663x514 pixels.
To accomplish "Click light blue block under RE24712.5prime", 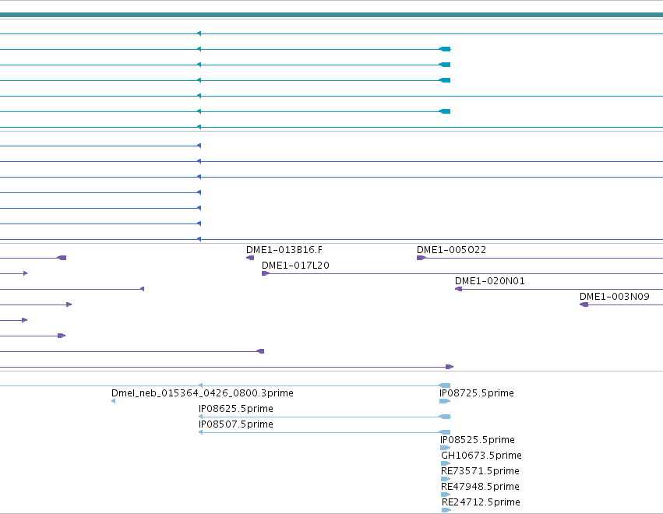I will (446, 511).
